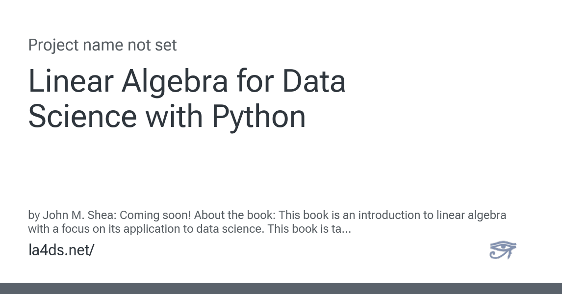Click the dark gray bottom bar
The image size is (562, 294).
coord(281,288)
